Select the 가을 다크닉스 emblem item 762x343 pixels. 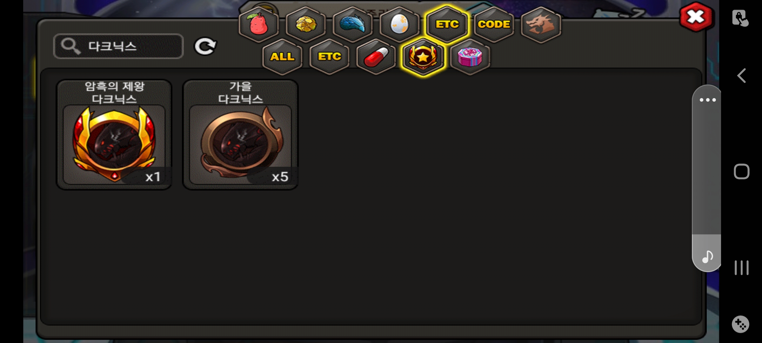pyautogui.click(x=240, y=135)
